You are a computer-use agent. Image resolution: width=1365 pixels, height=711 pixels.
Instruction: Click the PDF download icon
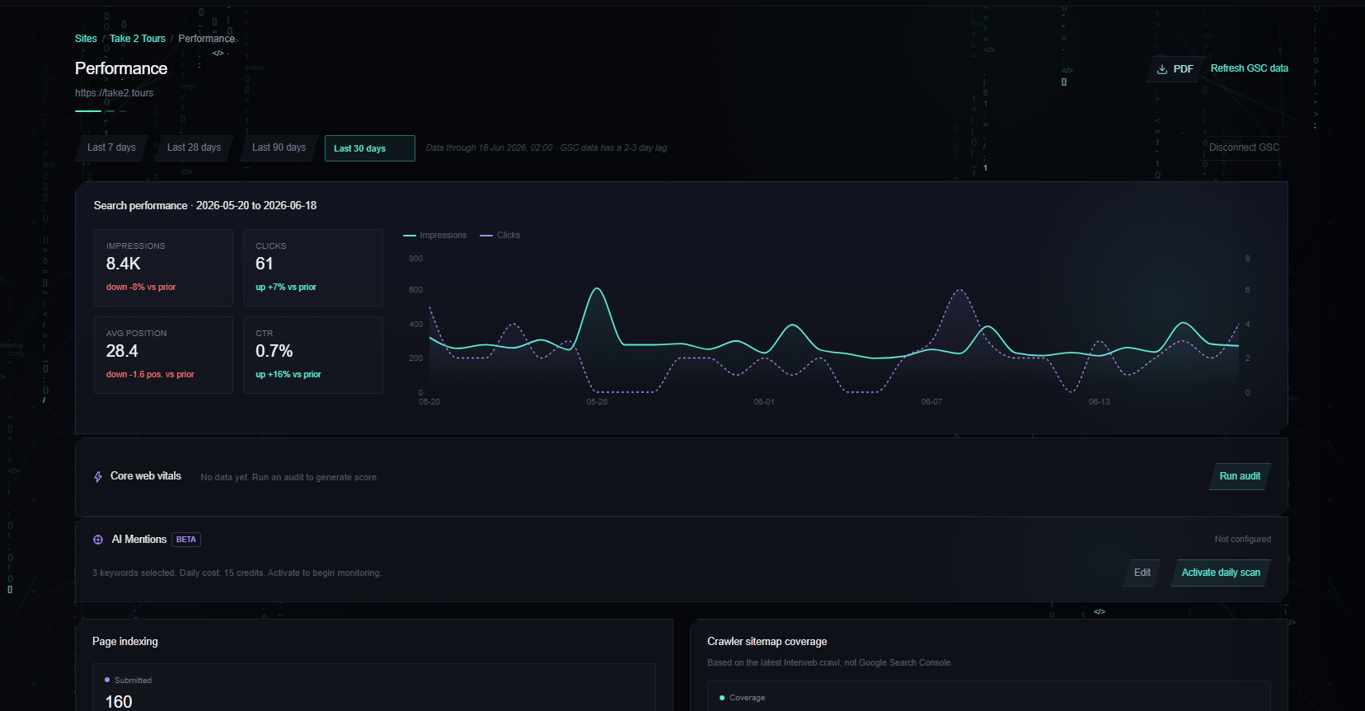click(x=1162, y=69)
